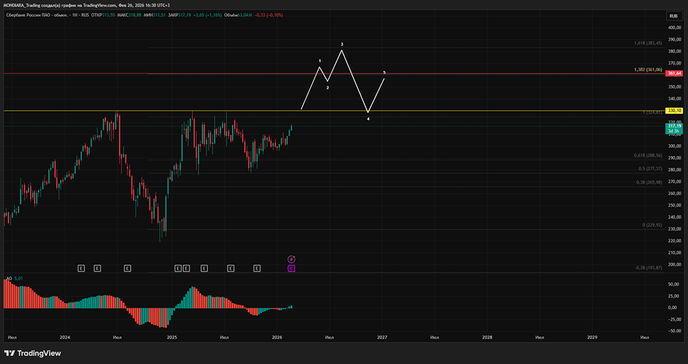
Task: Click the red -0,33 (-0,10%) value
Action: (268, 15)
